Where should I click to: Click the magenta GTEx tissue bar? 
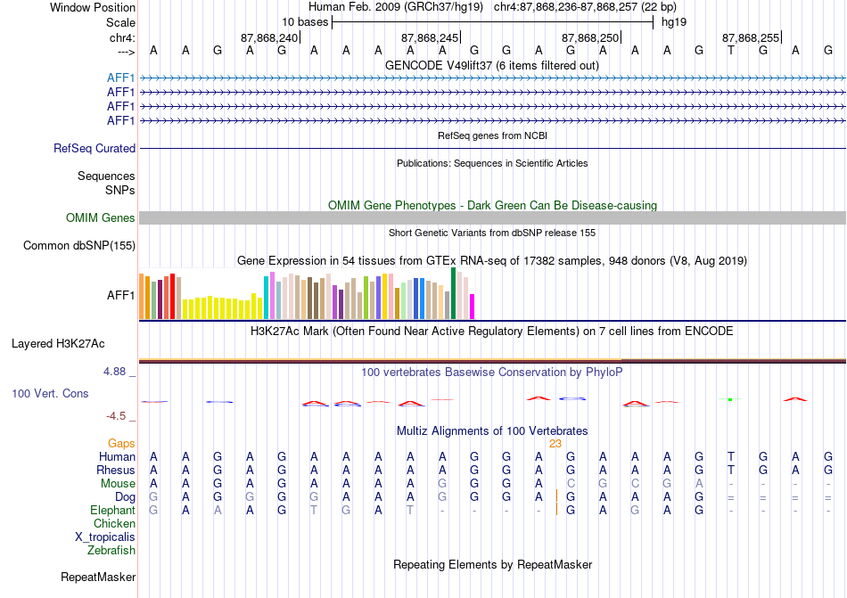click(x=473, y=307)
